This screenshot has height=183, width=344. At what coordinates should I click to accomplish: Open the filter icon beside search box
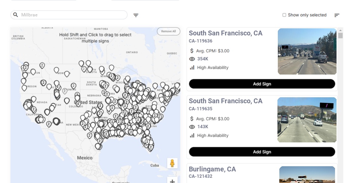tap(136, 15)
